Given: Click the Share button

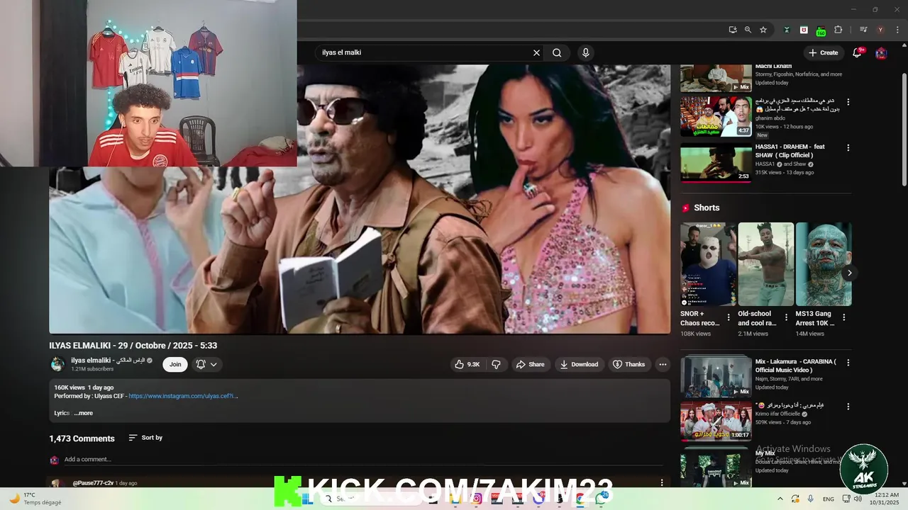Looking at the screenshot, I should 530,364.
